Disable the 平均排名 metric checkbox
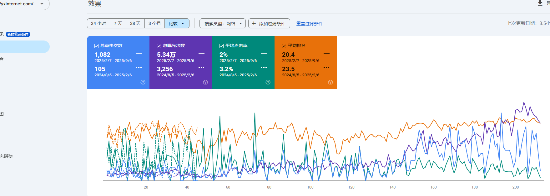 [284, 46]
